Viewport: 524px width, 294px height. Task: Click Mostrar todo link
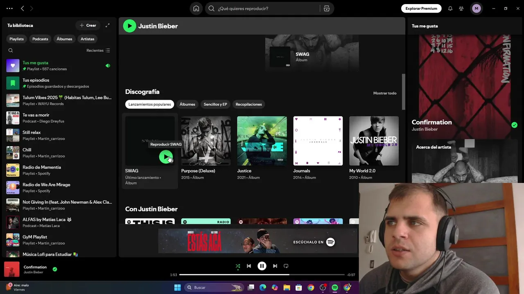(x=385, y=93)
